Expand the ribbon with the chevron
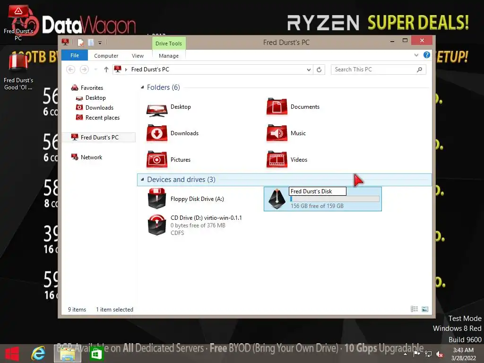This screenshot has height=363, width=484. click(416, 55)
